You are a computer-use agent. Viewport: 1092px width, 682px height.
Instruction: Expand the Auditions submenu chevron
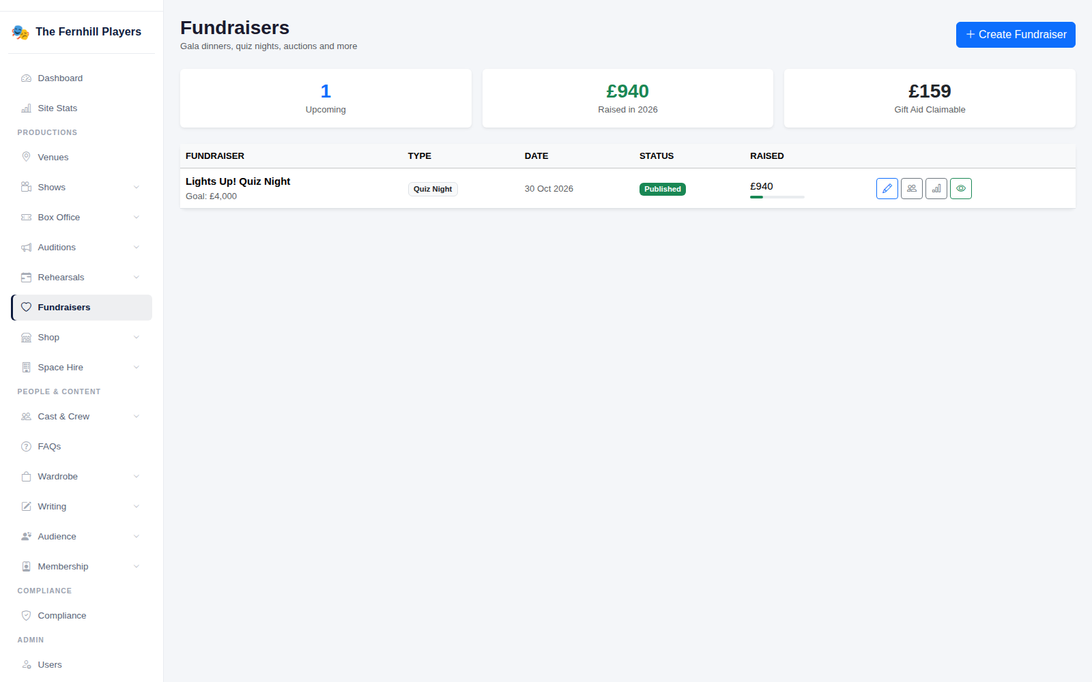pyautogui.click(x=136, y=247)
